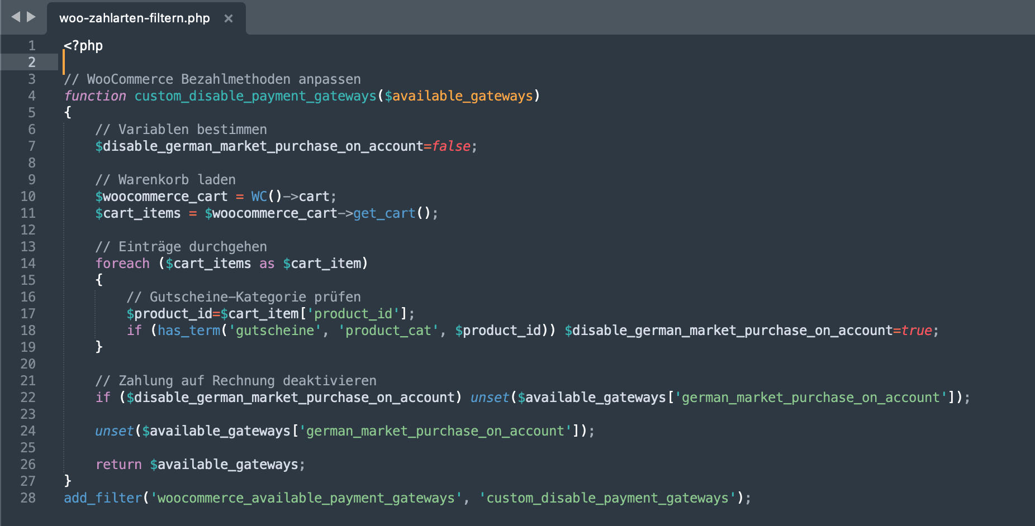Image resolution: width=1035 pixels, height=526 pixels.
Task: Click line number 28 in the gutter
Action: click(28, 498)
